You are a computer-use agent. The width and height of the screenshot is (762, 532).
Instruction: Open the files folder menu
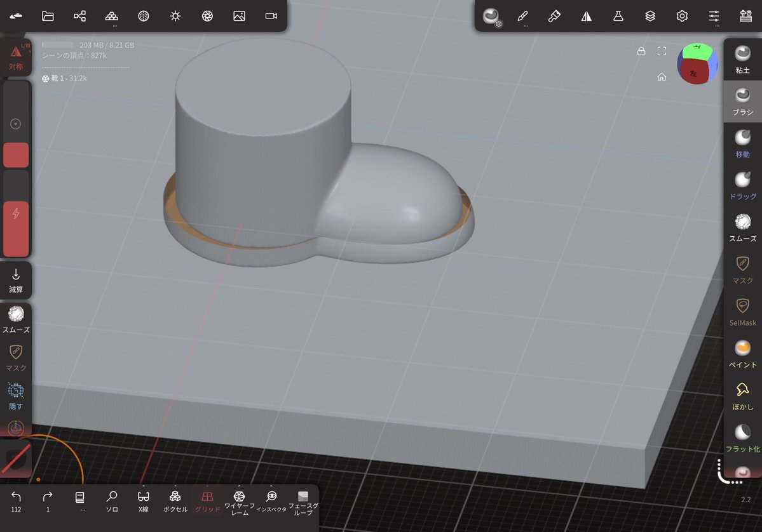[x=48, y=16]
